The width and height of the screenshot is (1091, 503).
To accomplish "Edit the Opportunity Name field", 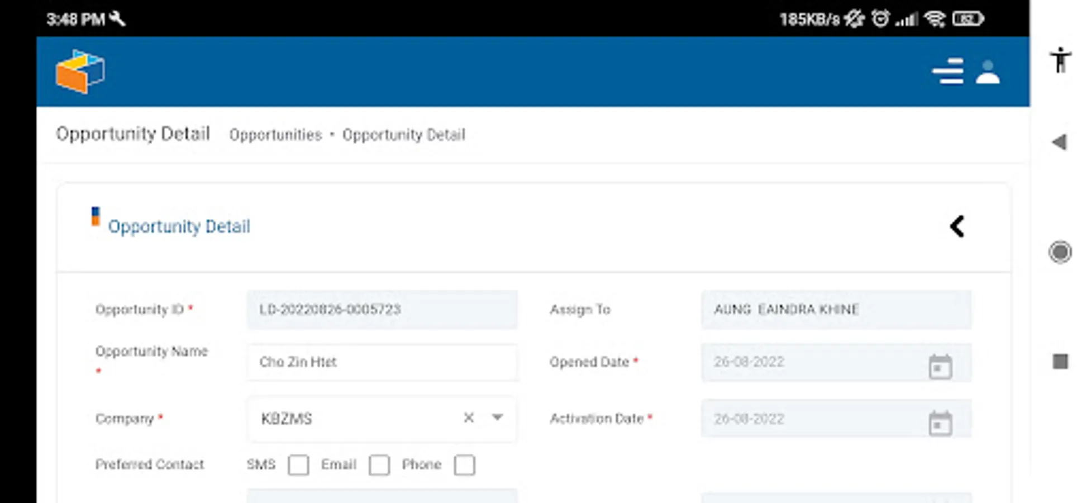I will (382, 362).
